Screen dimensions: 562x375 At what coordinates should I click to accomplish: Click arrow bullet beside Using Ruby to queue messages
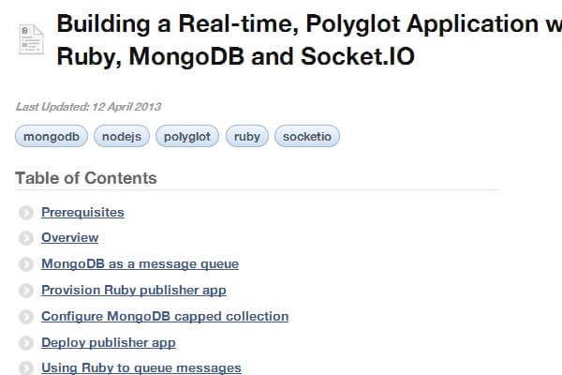pos(25,369)
